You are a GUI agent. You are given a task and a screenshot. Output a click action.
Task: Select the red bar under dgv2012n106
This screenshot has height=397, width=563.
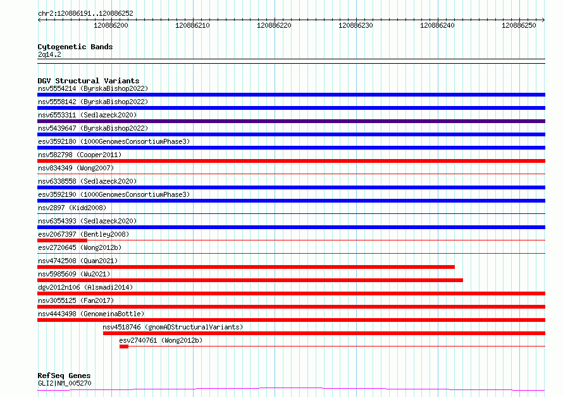pos(291,293)
